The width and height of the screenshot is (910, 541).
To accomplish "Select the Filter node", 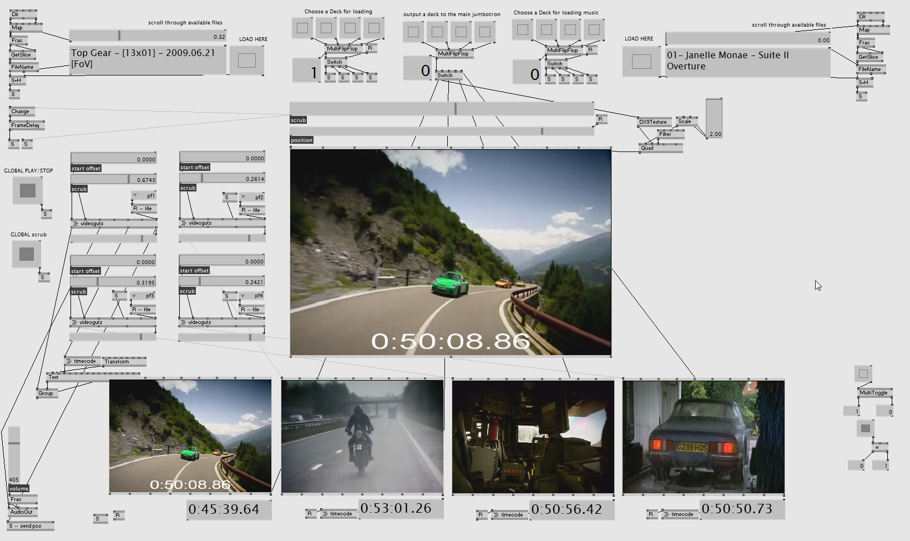I will 665,134.
